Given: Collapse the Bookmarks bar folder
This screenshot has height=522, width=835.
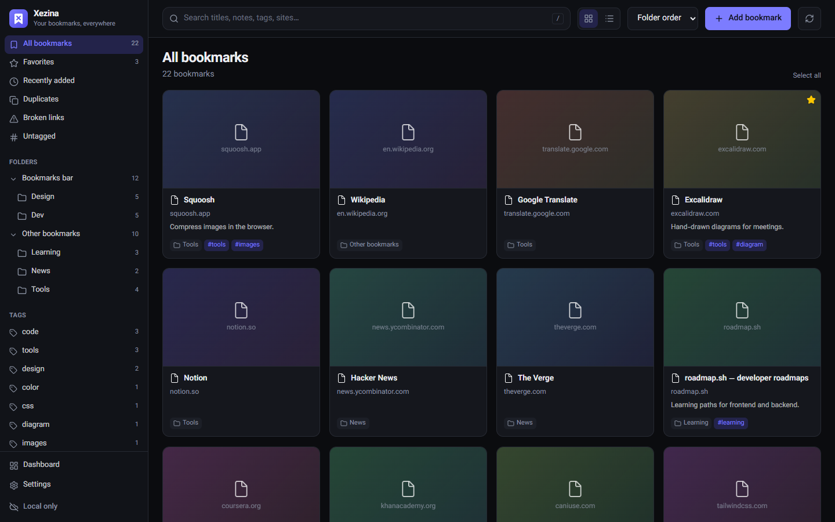Looking at the screenshot, I should pos(13,179).
